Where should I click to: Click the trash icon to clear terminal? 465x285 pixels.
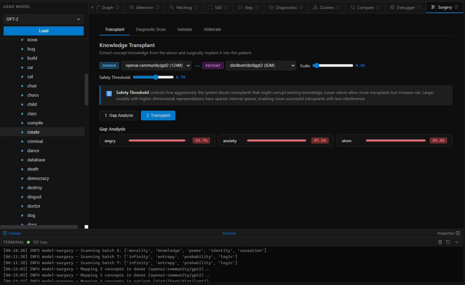(440, 242)
